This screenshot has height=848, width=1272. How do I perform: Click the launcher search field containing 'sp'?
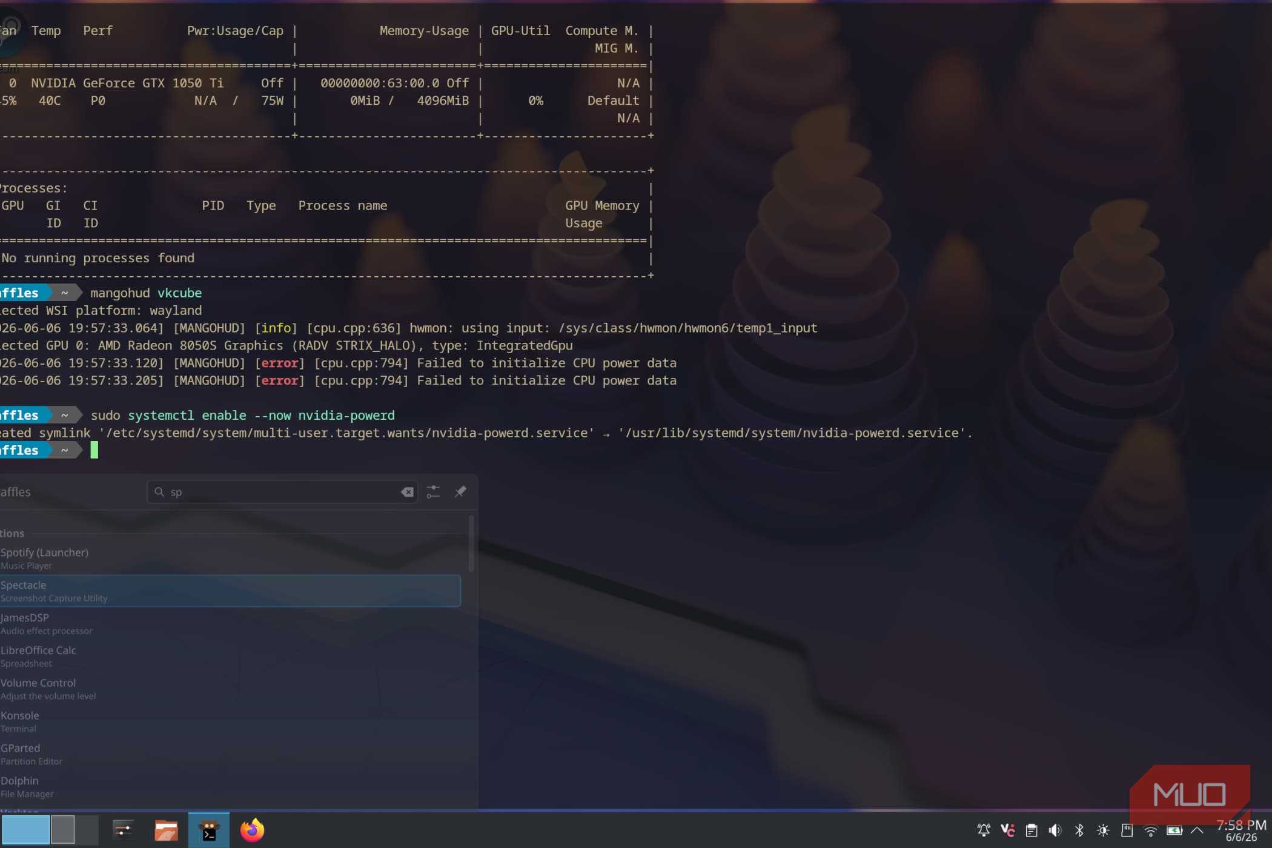pyautogui.click(x=282, y=492)
